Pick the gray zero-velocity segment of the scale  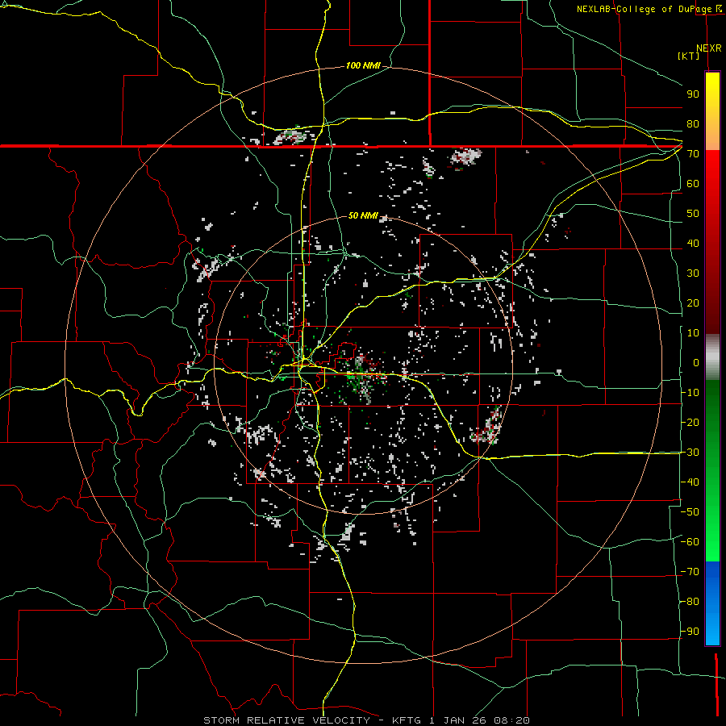712,357
